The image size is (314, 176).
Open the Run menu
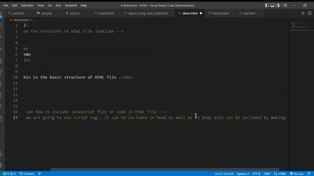click(x=58, y=5)
